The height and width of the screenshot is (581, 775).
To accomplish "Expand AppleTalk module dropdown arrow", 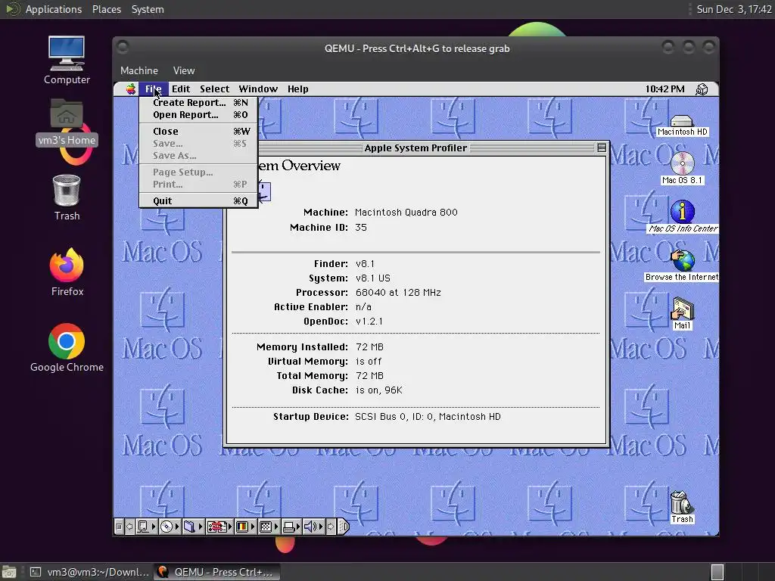I will pos(153,527).
